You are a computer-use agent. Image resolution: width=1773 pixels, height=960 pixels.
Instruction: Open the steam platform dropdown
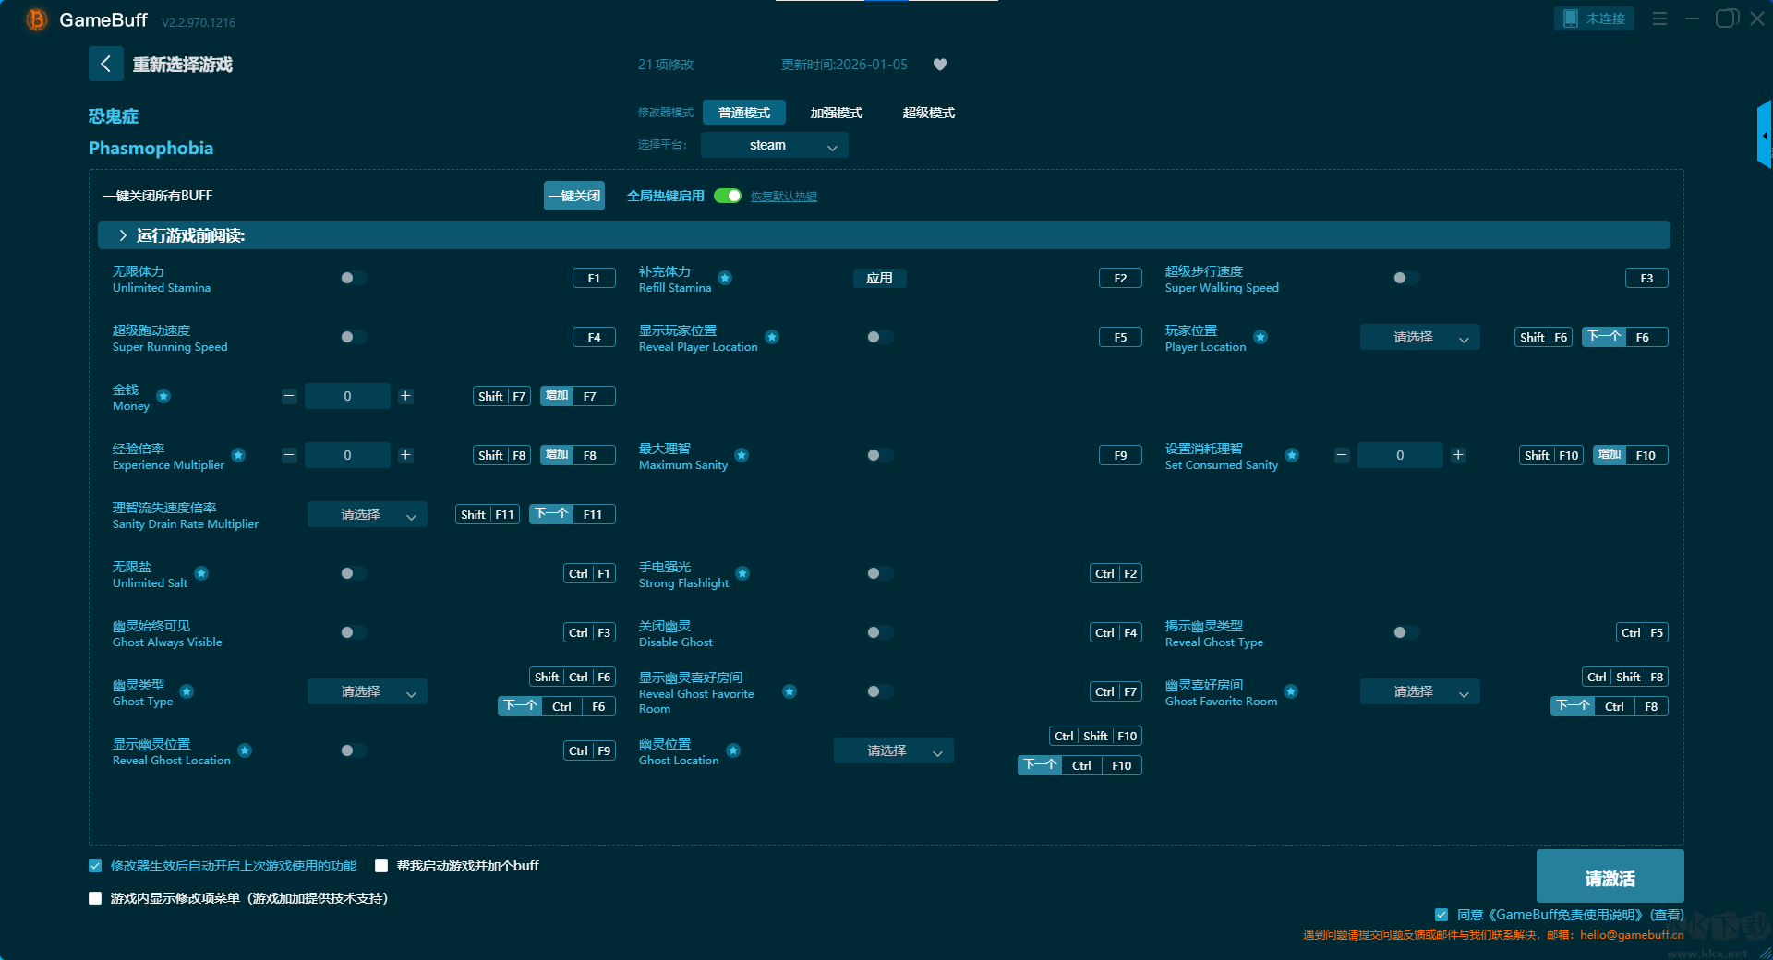pos(774,145)
